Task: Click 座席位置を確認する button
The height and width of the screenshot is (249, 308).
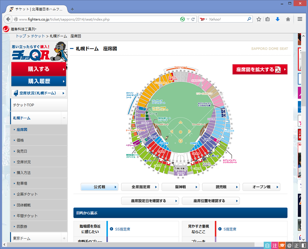Action: 211,201
